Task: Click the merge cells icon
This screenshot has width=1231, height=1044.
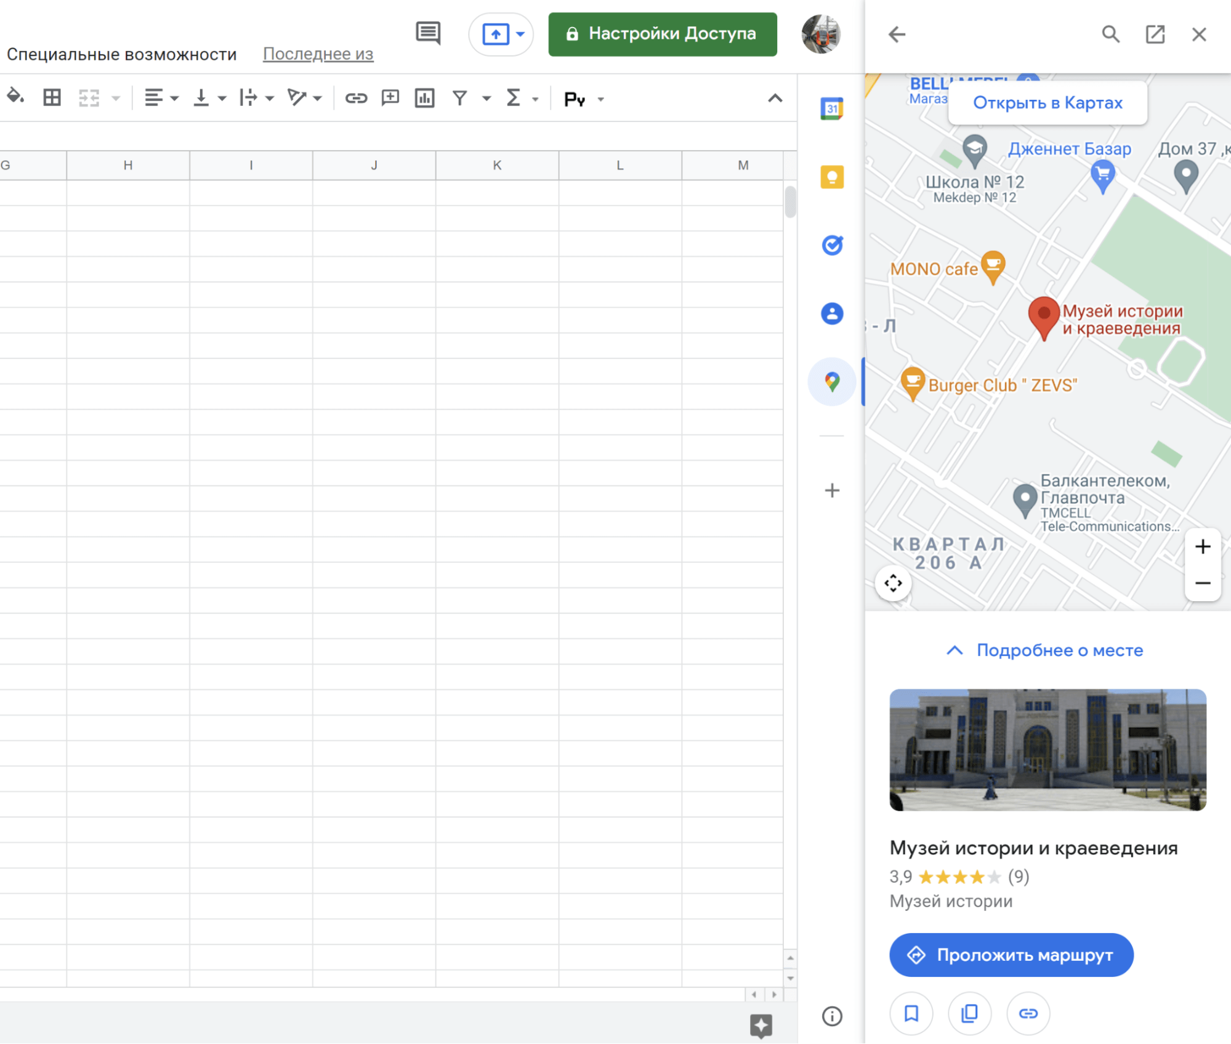Action: pos(89,97)
